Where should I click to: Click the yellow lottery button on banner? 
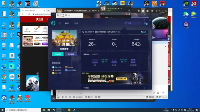[121, 79]
